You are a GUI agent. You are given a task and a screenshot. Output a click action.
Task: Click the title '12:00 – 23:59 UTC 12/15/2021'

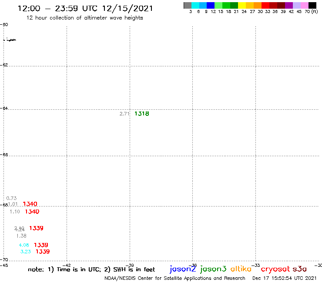(85, 8)
